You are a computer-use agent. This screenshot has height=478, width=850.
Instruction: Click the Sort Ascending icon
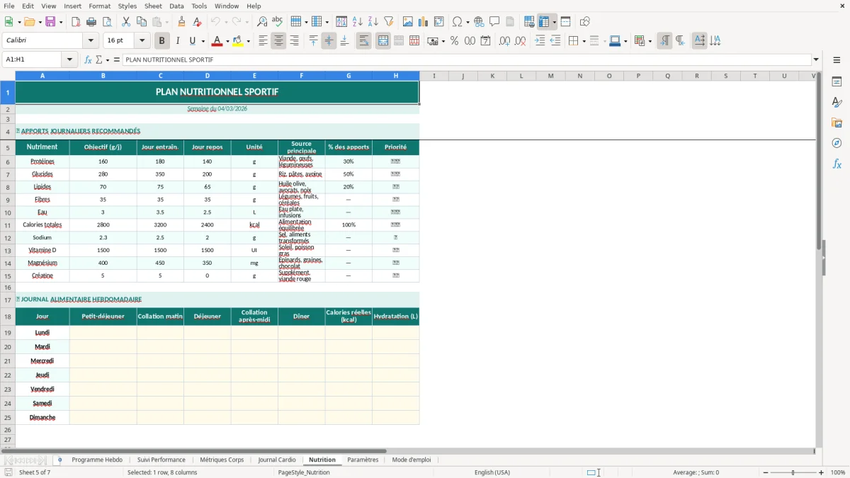point(358,22)
